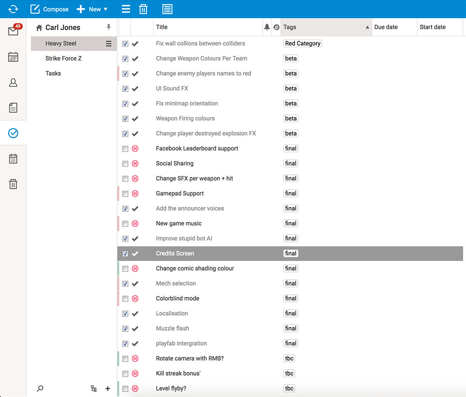466x397 pixels.
Task: Click the Title column header
Action: [x=208, y=27]
